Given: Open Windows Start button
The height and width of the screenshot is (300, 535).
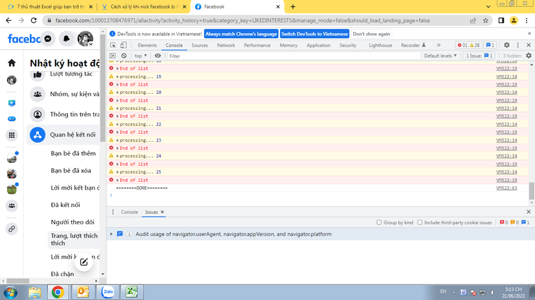Looking at the screenshot, I should (x=10, y=292).
